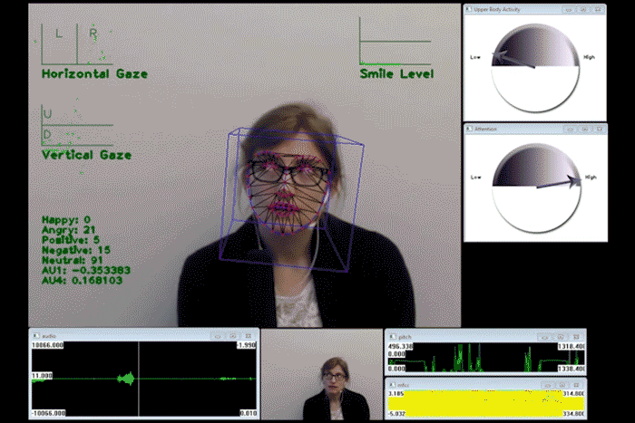635x423 pixels.
Task: Click the audio waveform burst
Action: pos(126,377)
